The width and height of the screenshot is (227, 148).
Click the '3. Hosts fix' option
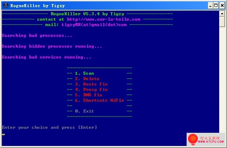coord(91,84)
